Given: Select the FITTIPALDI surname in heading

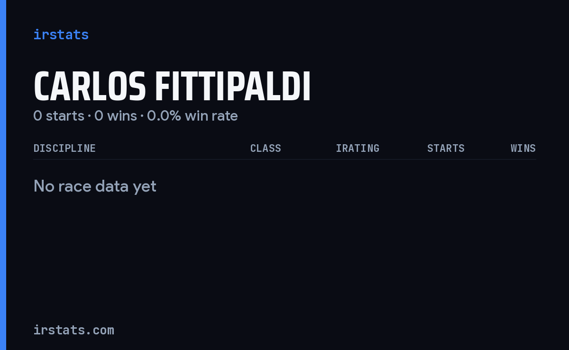Looking at the screenshot, I should (x=233, y=87).
